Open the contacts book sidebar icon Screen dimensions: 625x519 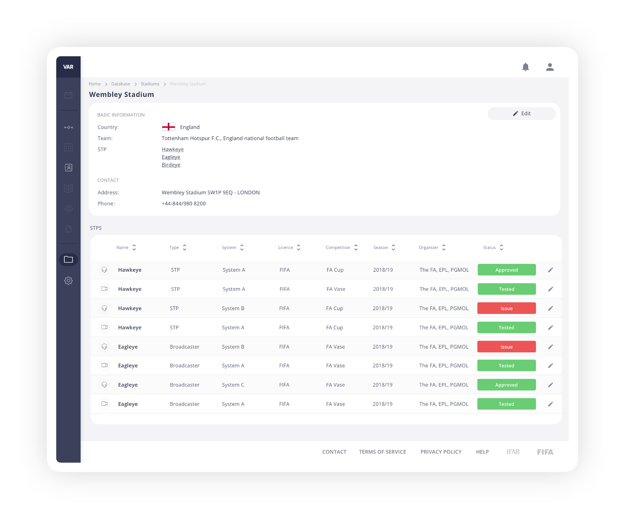[x=68, y=168]
